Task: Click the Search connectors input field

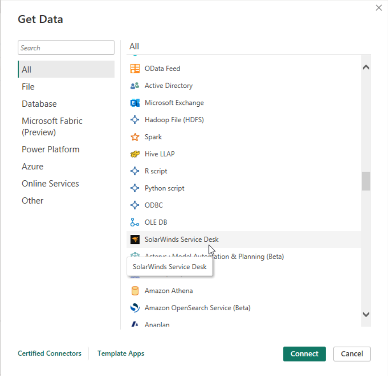Action: (x=66, y=48)
